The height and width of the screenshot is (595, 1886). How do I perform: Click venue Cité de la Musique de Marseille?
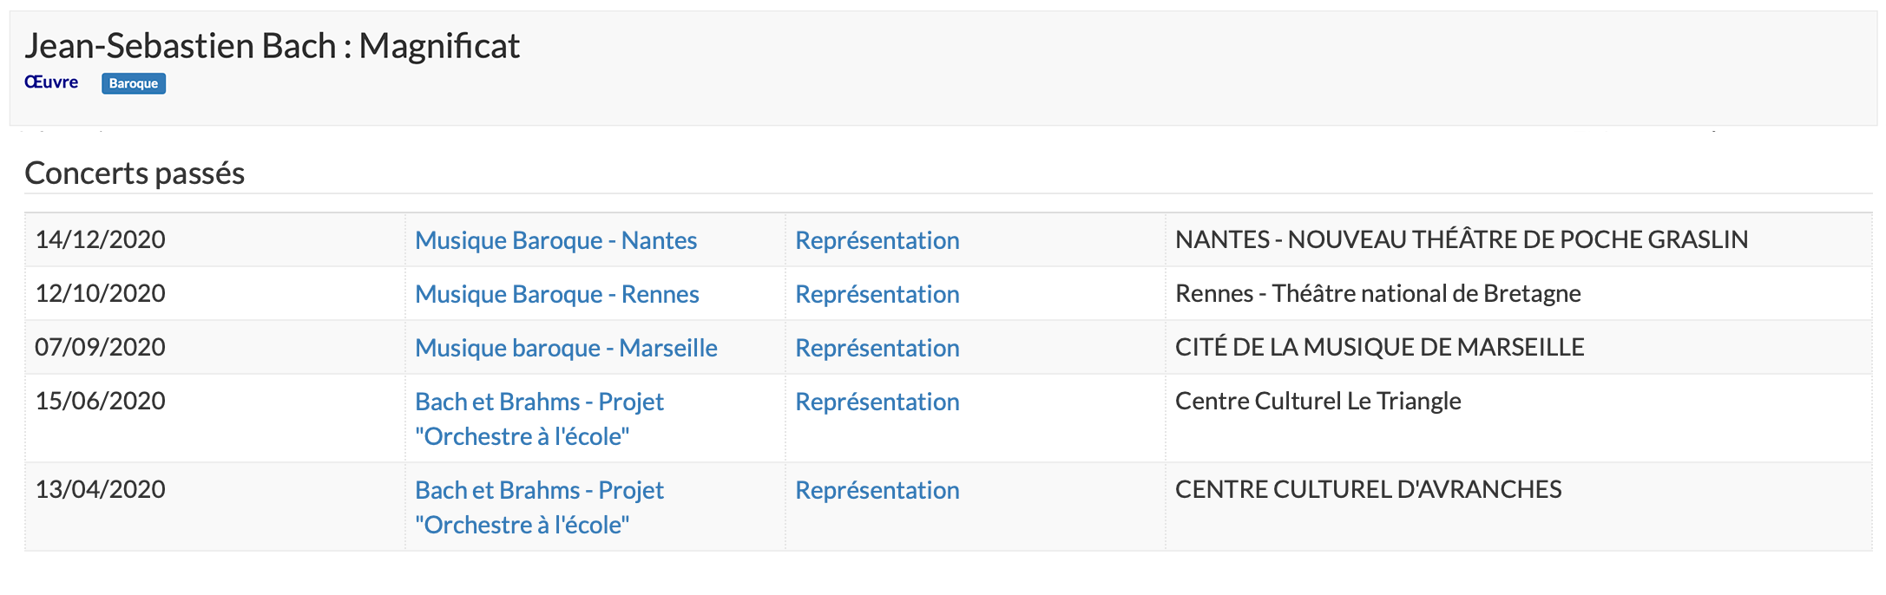coord(1380,347)
